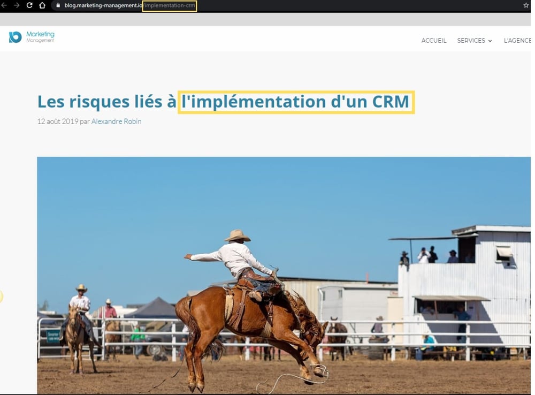Reload the current blog page
Viewport: 535px width, 395px height.
click(30, 6)
